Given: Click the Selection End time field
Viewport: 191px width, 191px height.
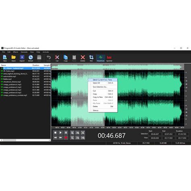Looking at the screenshot, I should tap(168, 134).
